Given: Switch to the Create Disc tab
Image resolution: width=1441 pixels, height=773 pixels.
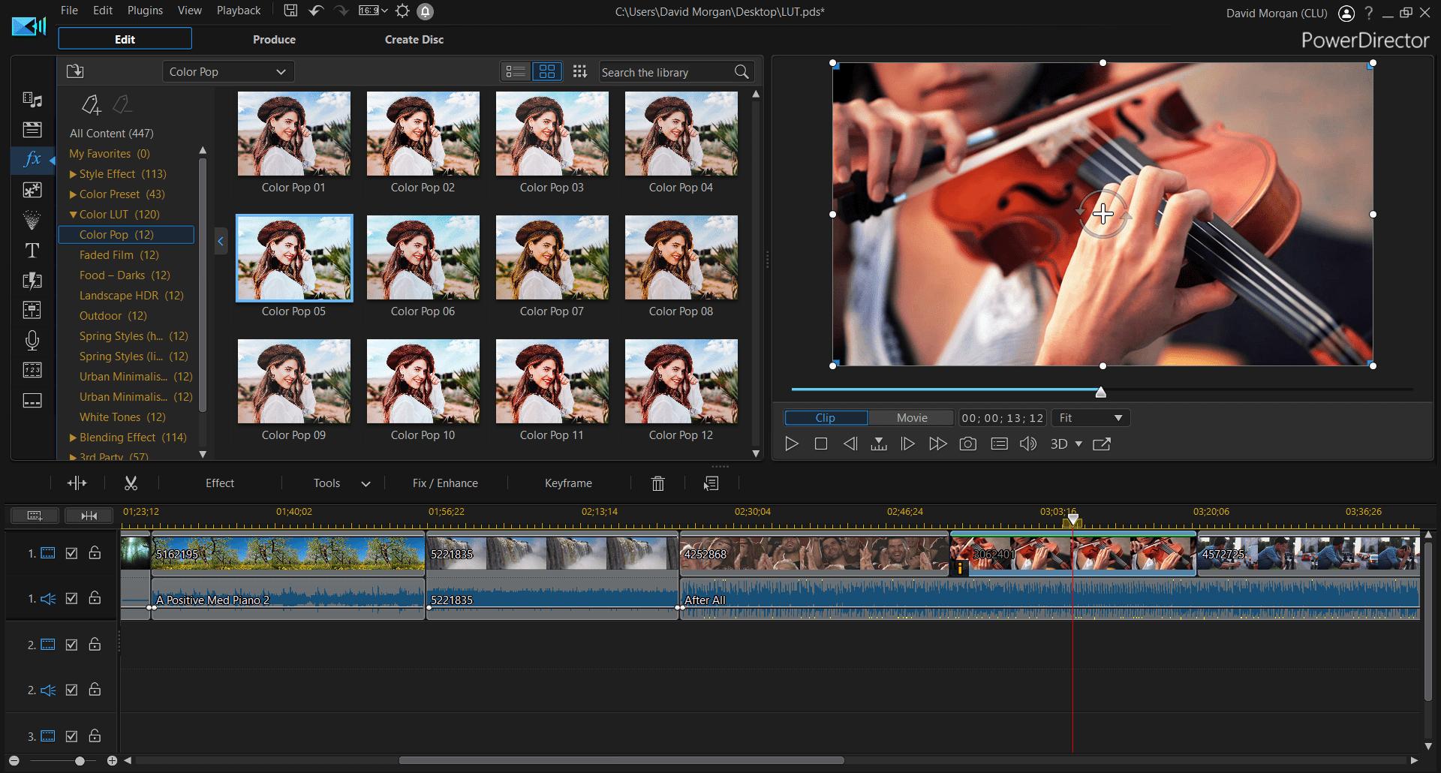Looking at the screenshot, I should coord(414,39).
